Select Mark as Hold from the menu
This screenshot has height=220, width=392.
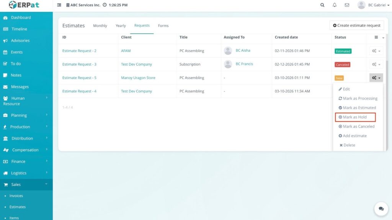pyautogui.click(x=355, y=117)
